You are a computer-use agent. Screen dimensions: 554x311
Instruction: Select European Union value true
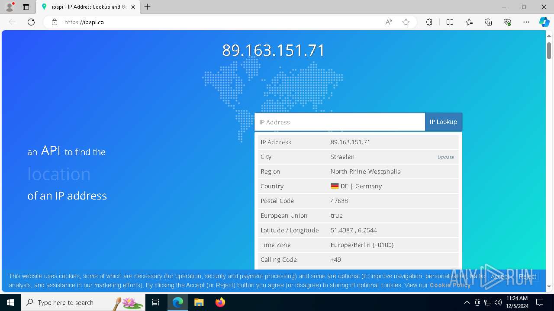[x=336, y=216]
